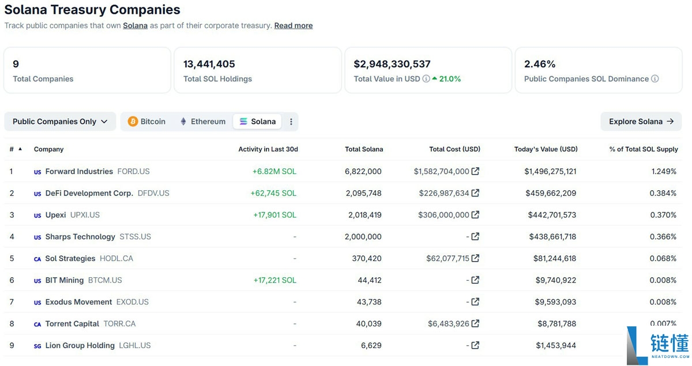The image size is (692, 366).
Task: Sort by Today's Value (USD) header
Action: click(546, 149)
